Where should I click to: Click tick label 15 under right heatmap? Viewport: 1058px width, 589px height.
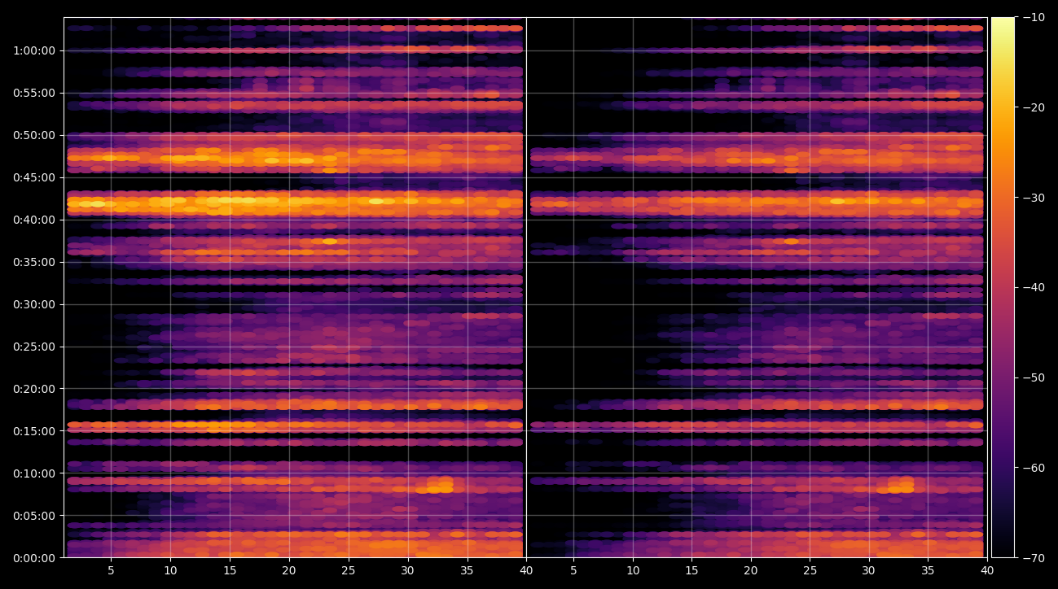[692, 571]
